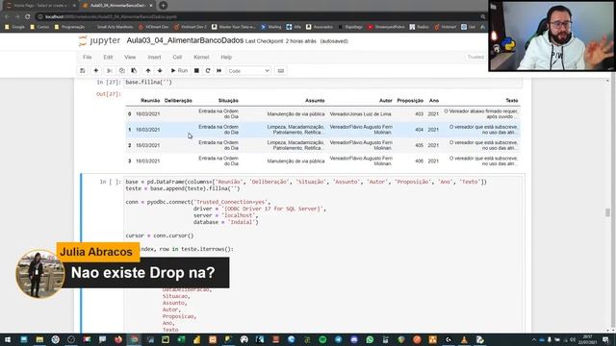Click the Out[27] output prompt area
Viewport: 616px width, 346px height.
[x=109, y=94]
